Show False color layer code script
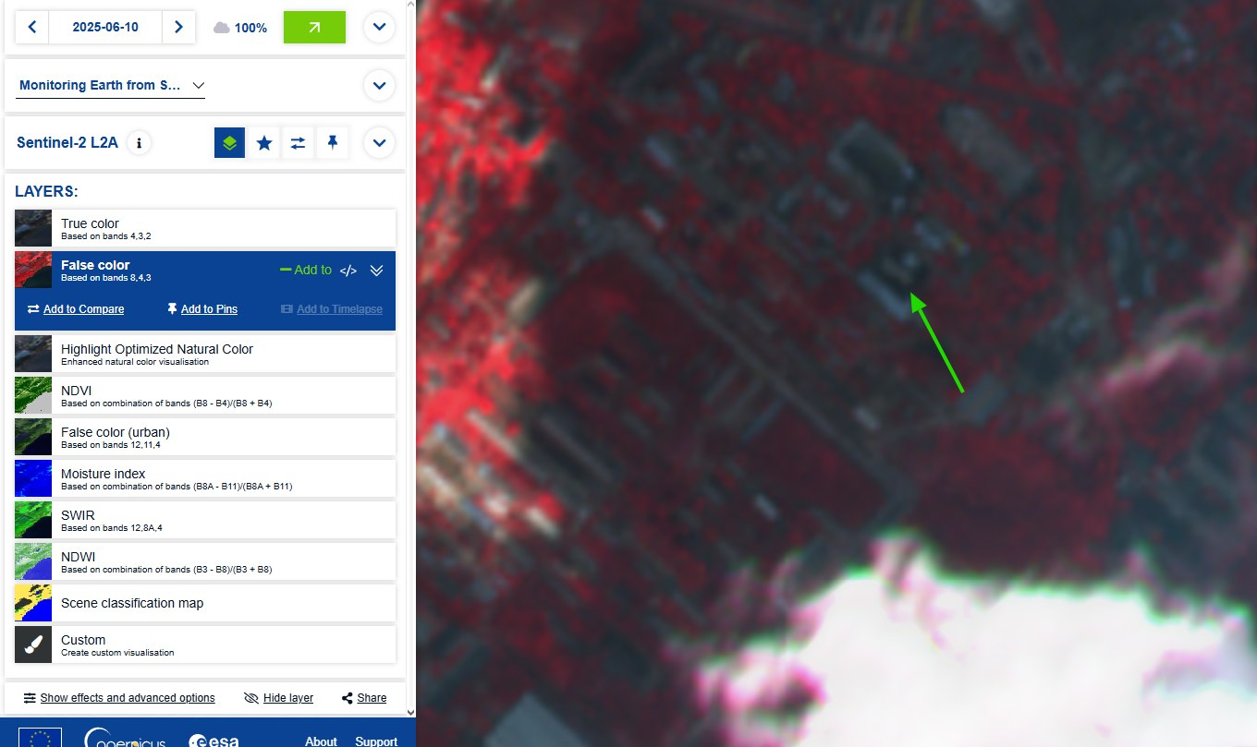The height and width of the screenshot is (747, 1257). pyautogui.click(x=348, y=271)
